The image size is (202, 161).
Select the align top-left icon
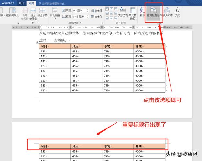(x=107, y=9)
